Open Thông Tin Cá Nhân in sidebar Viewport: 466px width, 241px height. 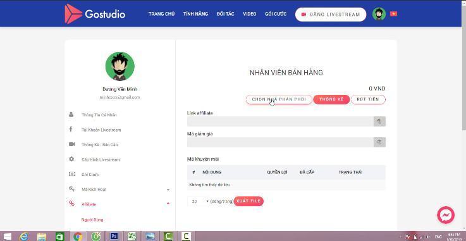point(99,115)
